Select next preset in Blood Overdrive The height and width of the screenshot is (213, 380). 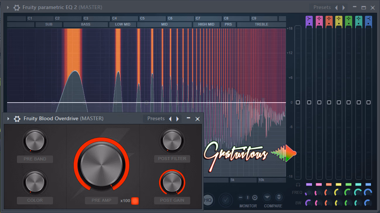coord(177,119)
